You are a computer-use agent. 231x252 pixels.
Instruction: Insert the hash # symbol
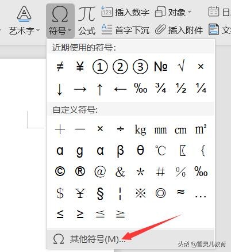coord(160,171)
